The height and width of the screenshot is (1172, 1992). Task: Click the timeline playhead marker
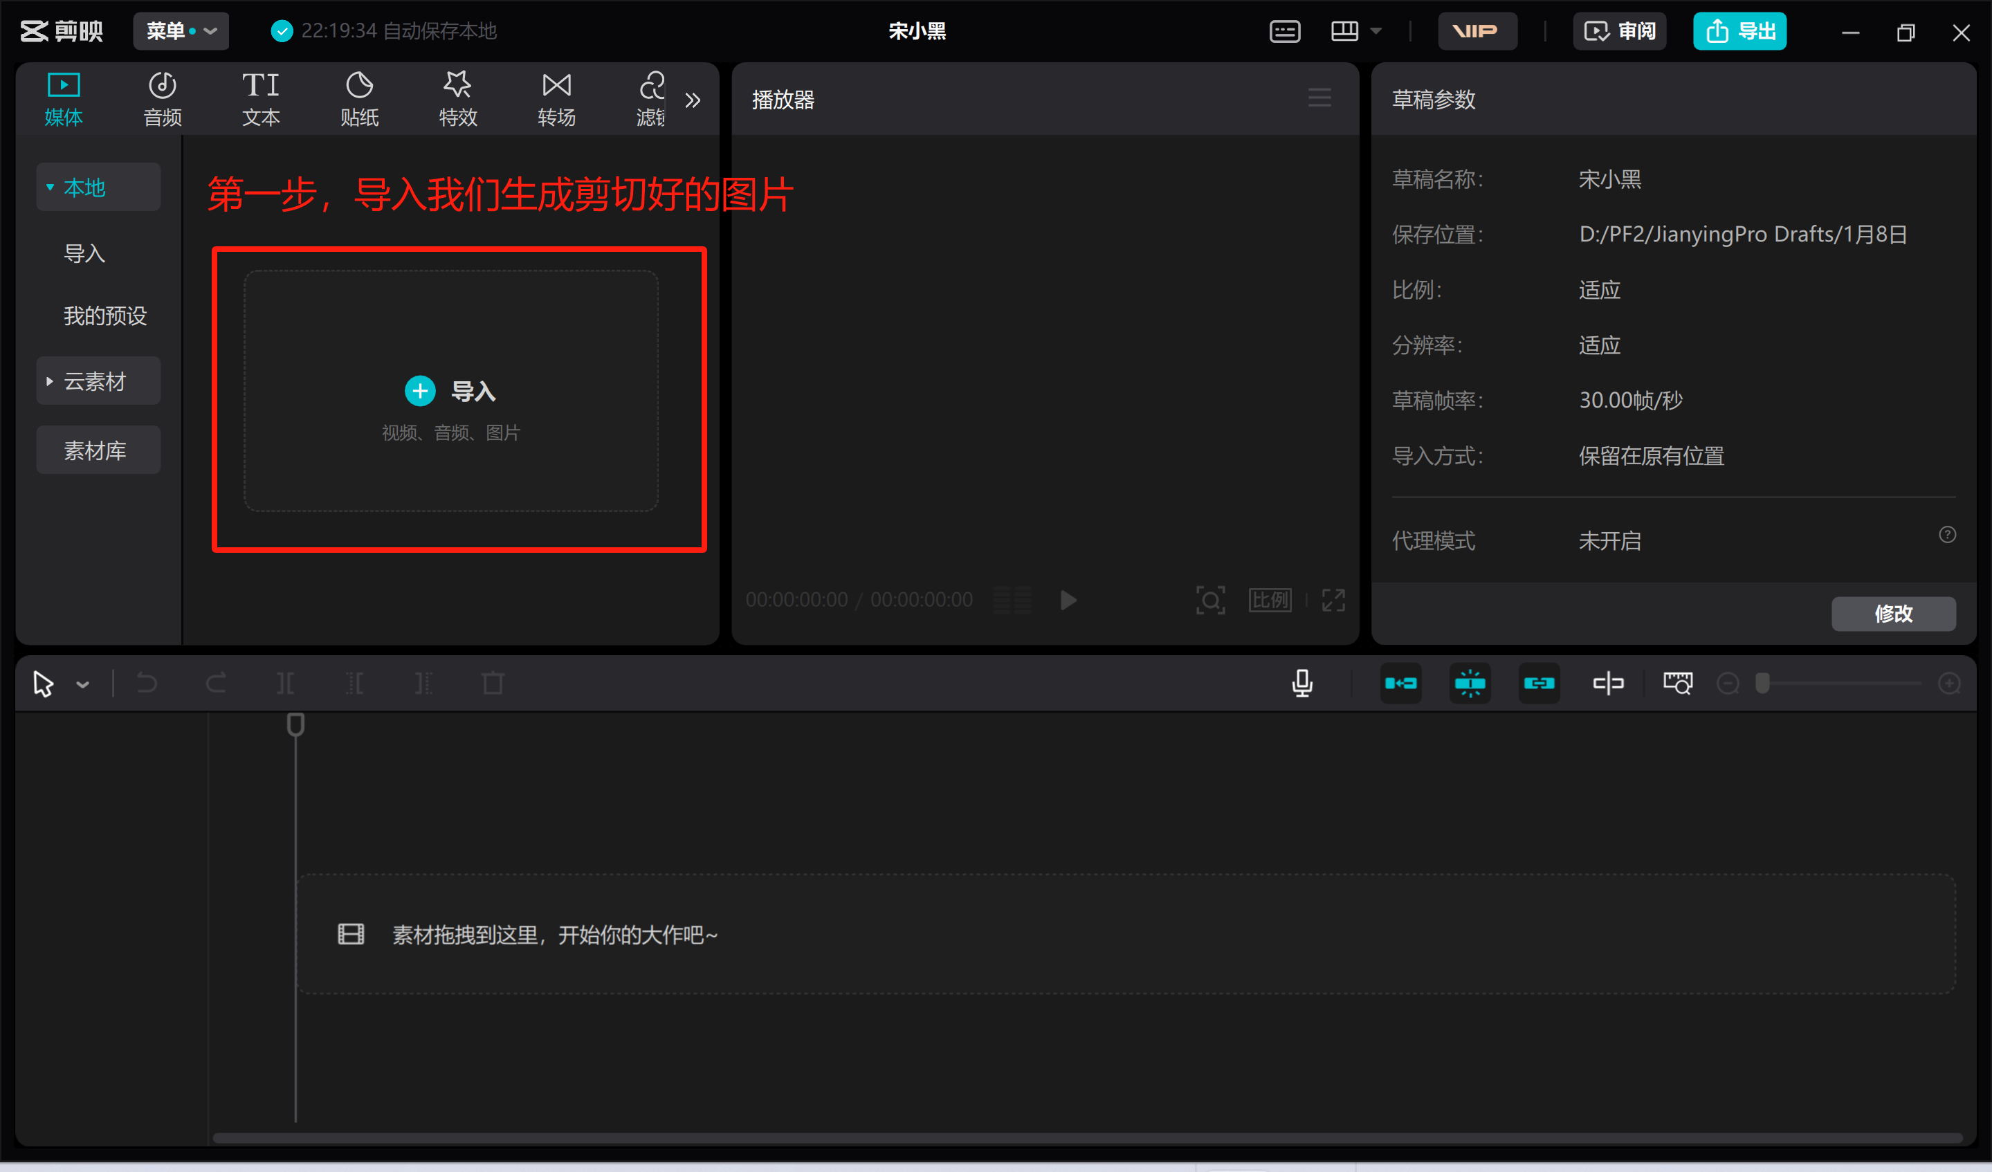click(295, 724)
